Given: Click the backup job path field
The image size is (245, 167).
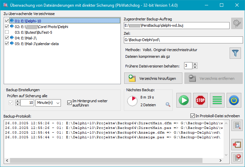Looking at the screenshot, I should click(x=177, y=25).
